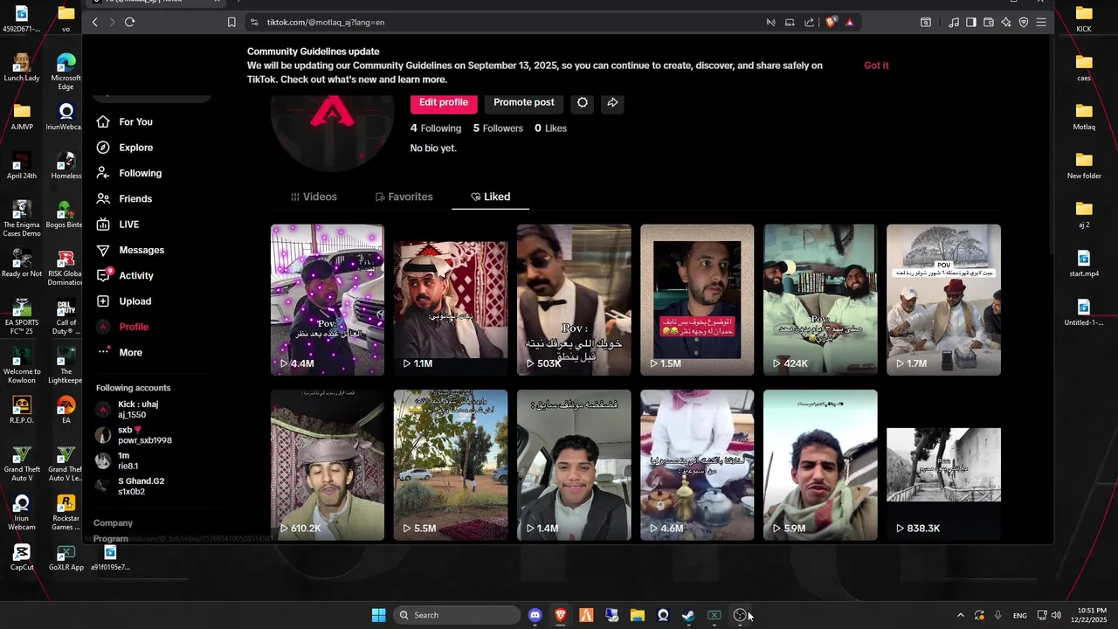The height and width of the screenshot is (629, 1118).
Task: Select the Motlaq desktop folder
Action: tap(1084, 116)
